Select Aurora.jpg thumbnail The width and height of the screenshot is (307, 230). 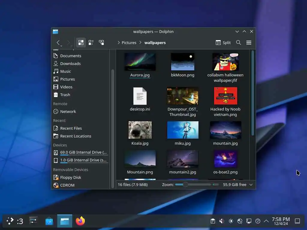click(140, 62)
